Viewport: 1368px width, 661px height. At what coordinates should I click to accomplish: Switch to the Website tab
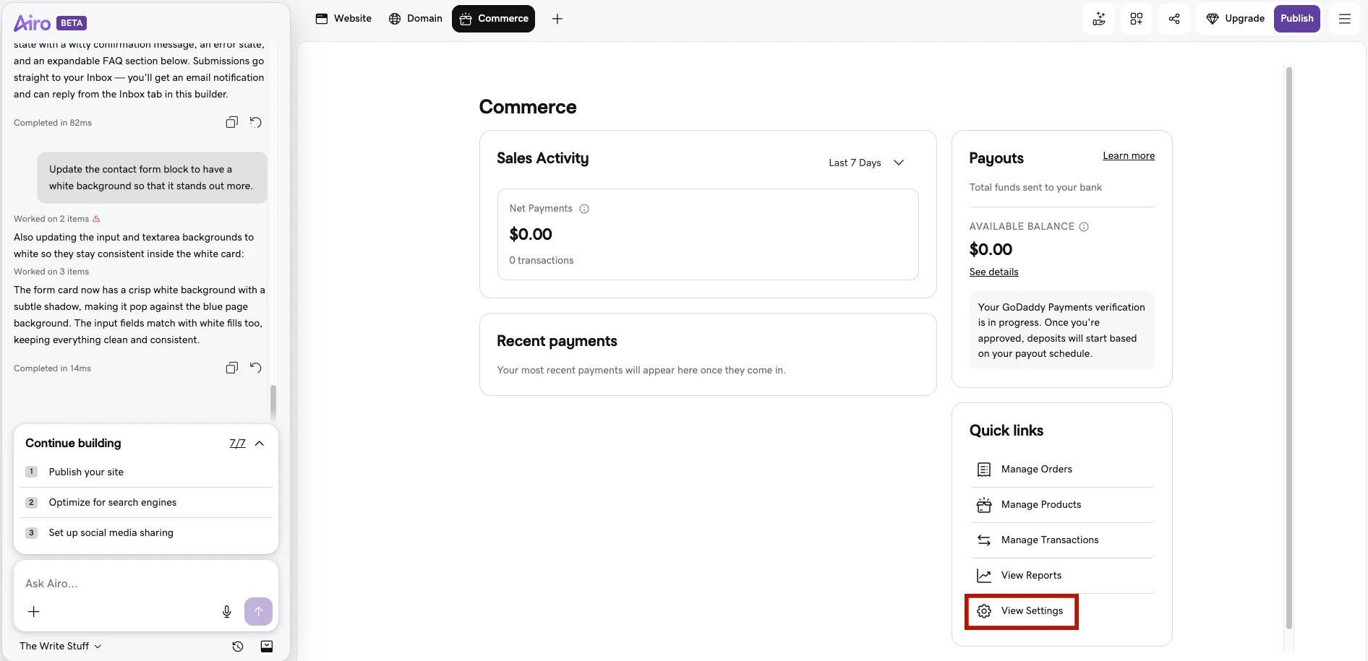[x=343, y=19]
